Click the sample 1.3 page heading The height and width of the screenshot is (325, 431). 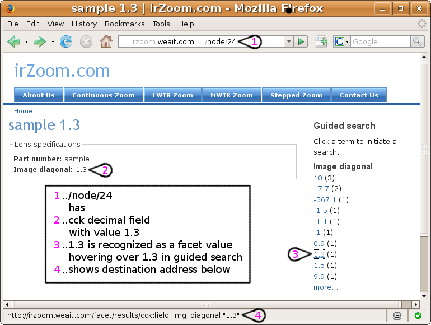click(x=44, y=125)
